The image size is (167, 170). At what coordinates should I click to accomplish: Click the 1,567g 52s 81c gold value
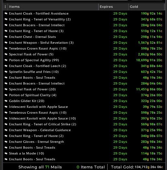(150, 43)
